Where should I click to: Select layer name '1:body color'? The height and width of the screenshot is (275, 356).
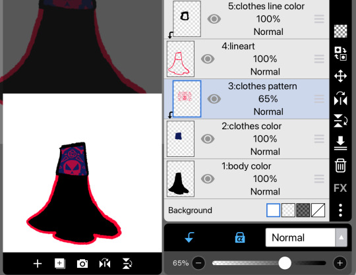pos(247,166)
